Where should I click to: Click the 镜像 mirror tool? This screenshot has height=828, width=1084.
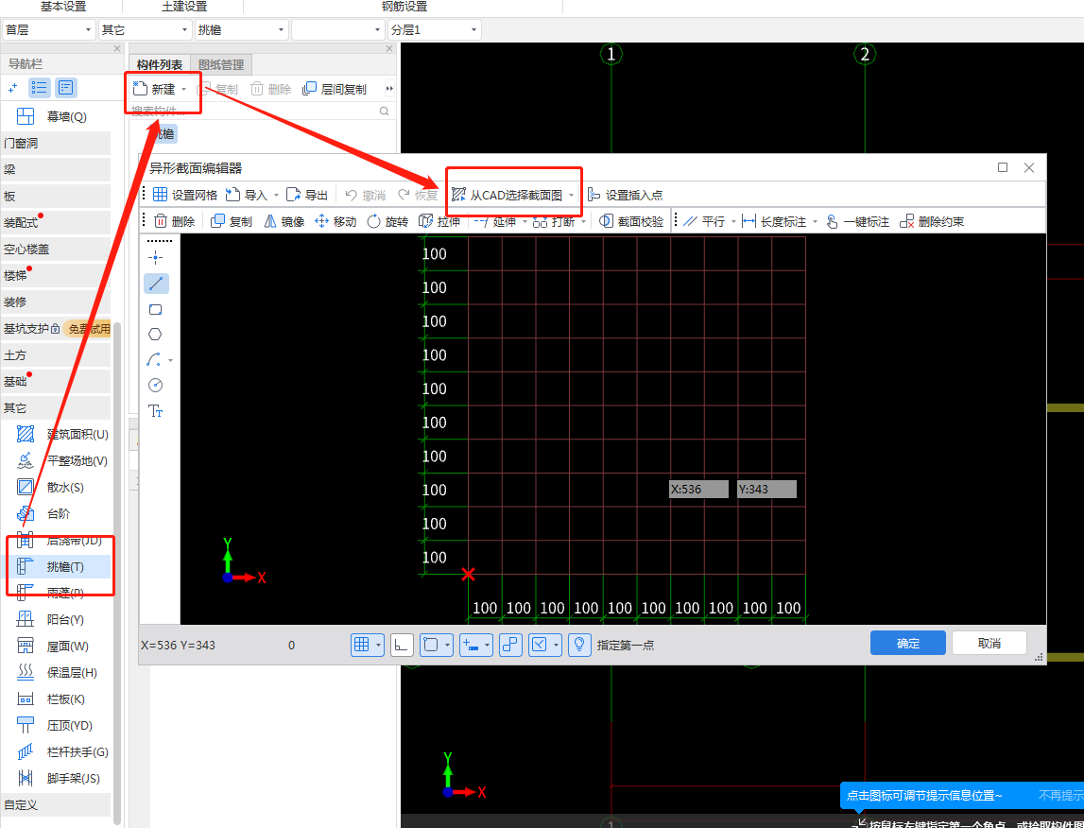pyautogui.click(x=284, y=221)
